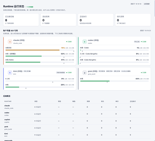This screenshot has width=155, height=141.
Task: Click the Intermediate badge on kimi card
Action: 61,72
